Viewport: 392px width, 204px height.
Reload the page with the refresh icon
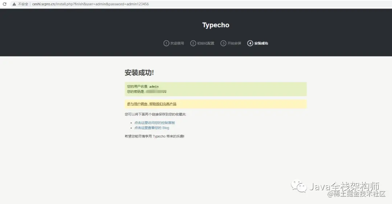pos(4,4)
